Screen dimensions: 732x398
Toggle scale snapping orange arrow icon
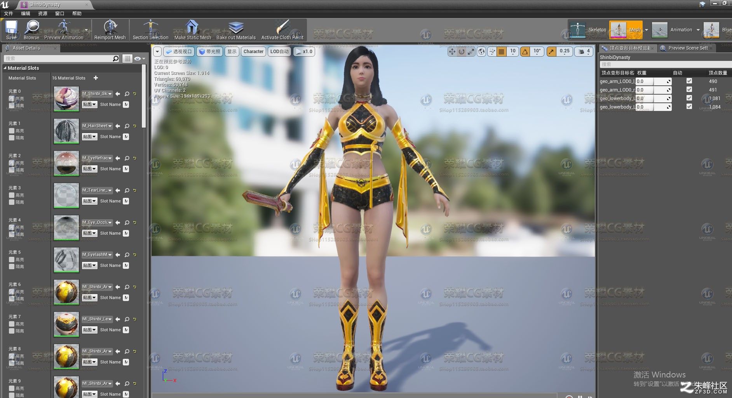point(551,52)
